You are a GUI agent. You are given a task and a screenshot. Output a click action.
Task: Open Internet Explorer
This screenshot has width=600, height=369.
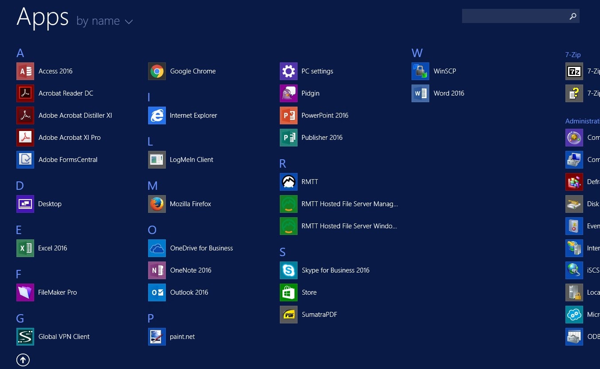[x=183, y=115]
